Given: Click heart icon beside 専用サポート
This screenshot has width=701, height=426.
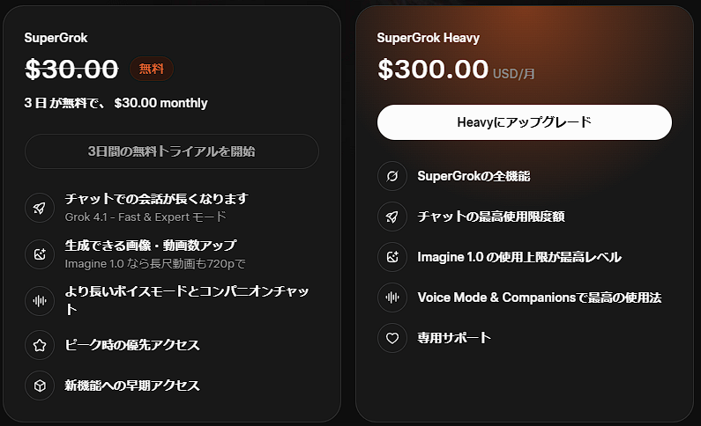Looking at the screenshot, I should (x=392, y=338).
